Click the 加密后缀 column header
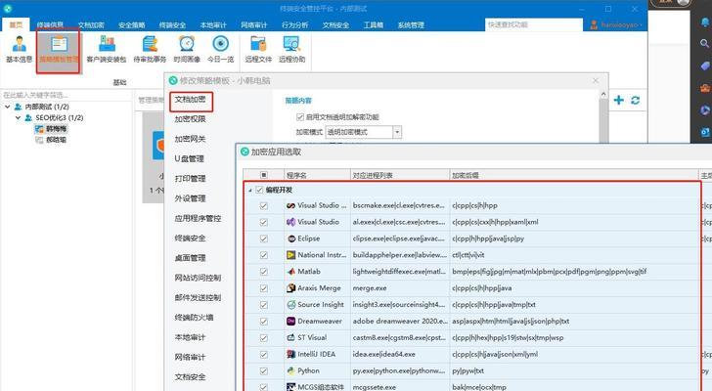The image size is (712, 391). coord(574,175)
